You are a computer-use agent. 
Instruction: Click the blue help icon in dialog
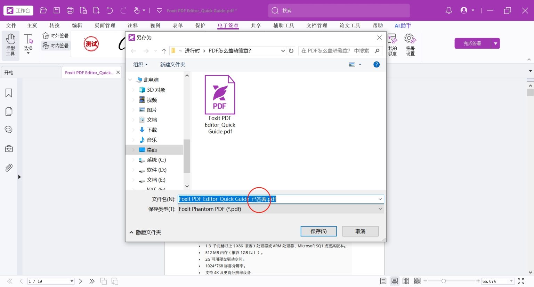(376, 64)
